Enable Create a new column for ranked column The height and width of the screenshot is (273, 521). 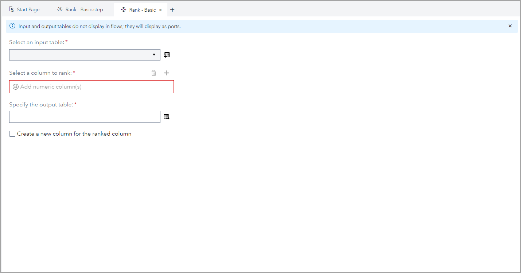click(12, 133)
